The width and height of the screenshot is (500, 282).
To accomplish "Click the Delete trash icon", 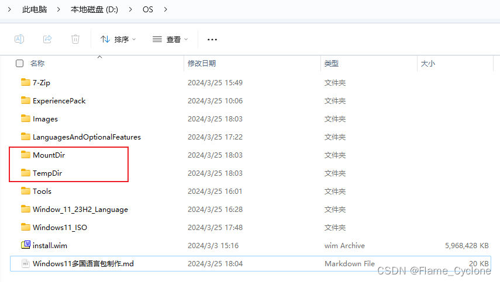I will coord(75,39).
